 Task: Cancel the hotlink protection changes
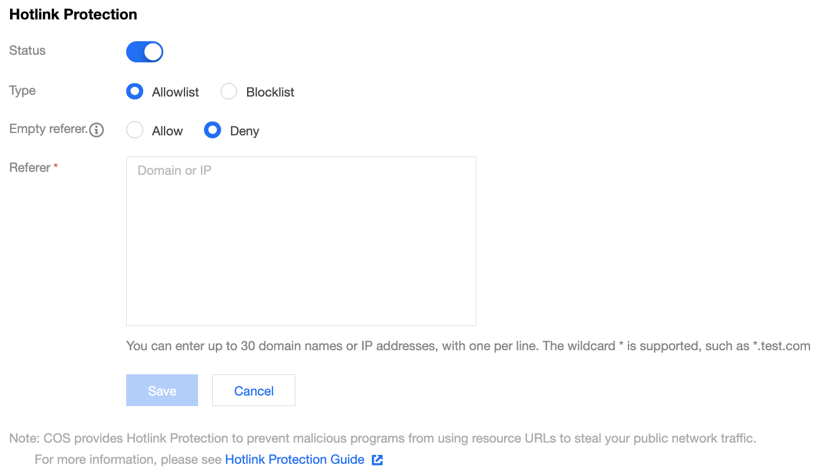[x=254, y=390]
